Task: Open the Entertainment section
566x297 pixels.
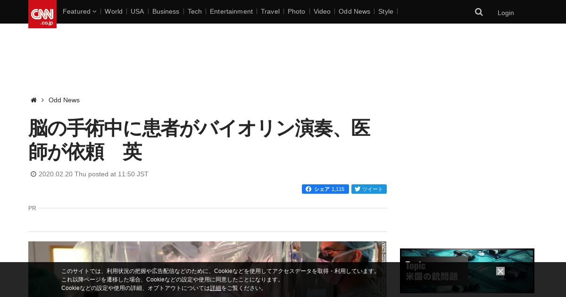Action: [x=231, y=11]
